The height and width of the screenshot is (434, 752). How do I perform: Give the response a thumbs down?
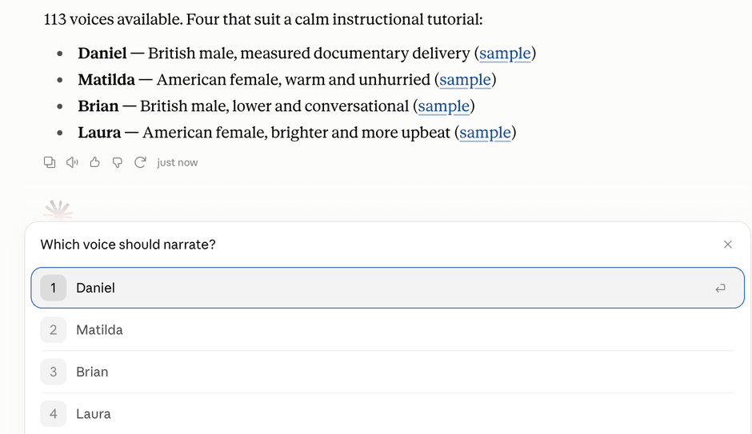coord(118,162)
